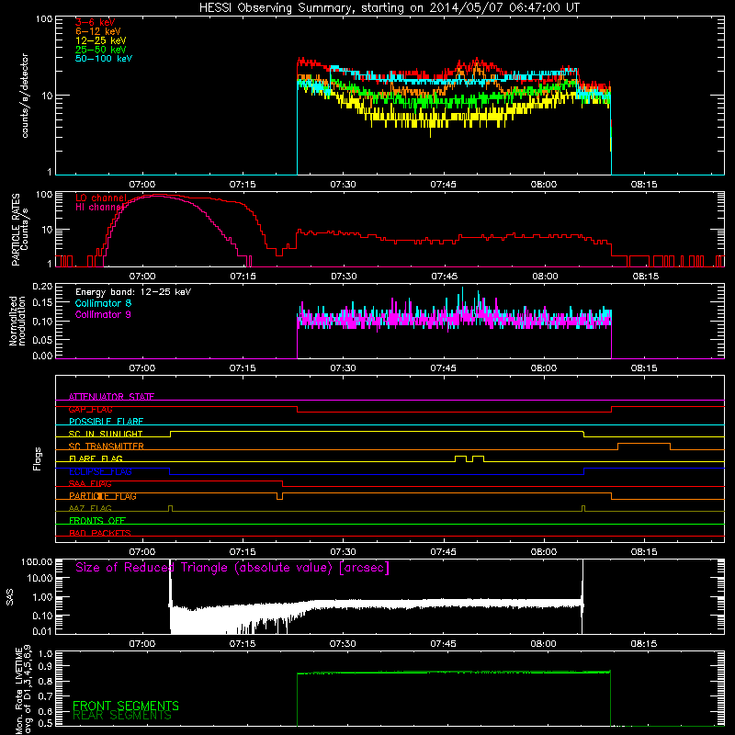Click the green livetime plateau in bottom plot
This screenshot has height=735, width=735.
pyautogui.click(x=454, y=673)
